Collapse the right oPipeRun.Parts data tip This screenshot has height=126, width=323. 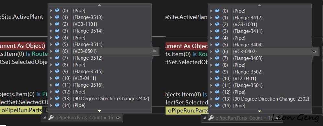click(x=204, y=118)
